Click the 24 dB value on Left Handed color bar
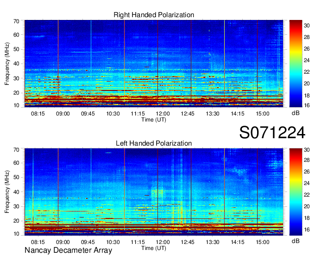 coord(307,183)
